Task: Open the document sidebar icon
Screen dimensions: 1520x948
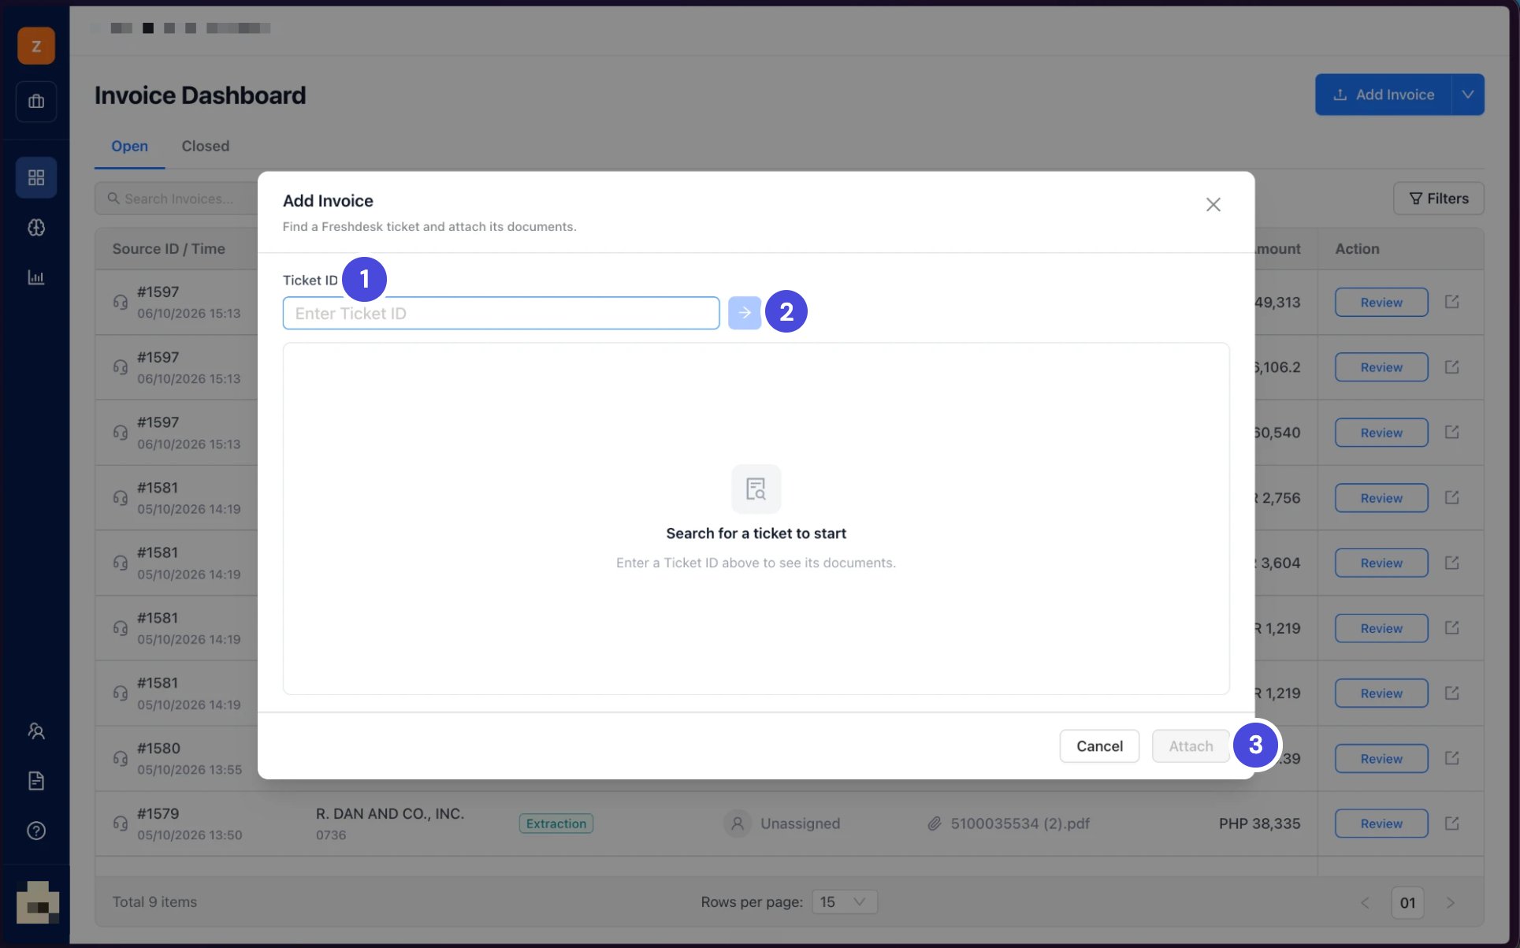Action: [36, 781]
